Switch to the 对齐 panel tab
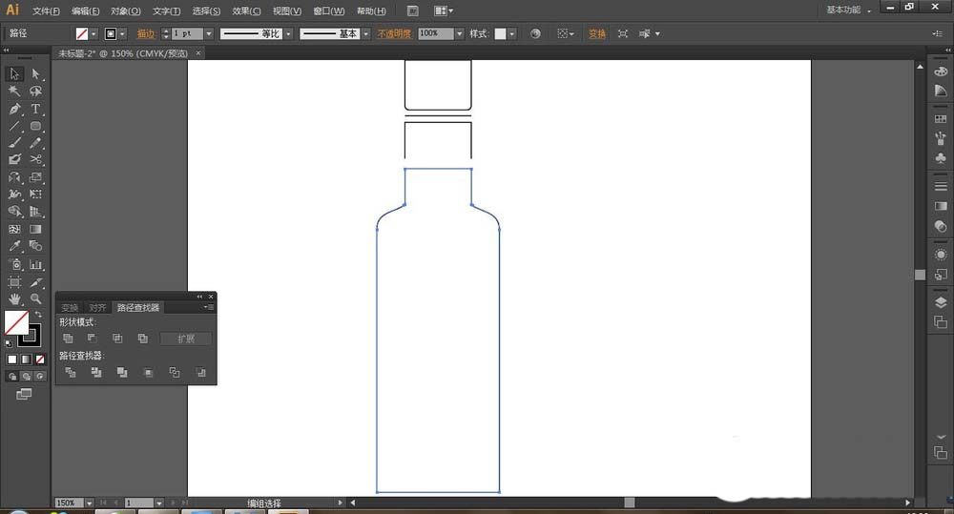 point(97,308)
